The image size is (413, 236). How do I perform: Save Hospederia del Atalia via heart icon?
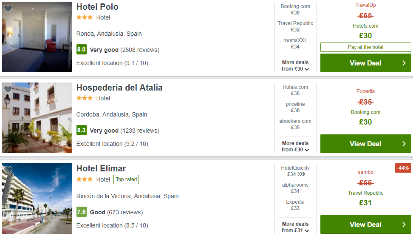8,89
